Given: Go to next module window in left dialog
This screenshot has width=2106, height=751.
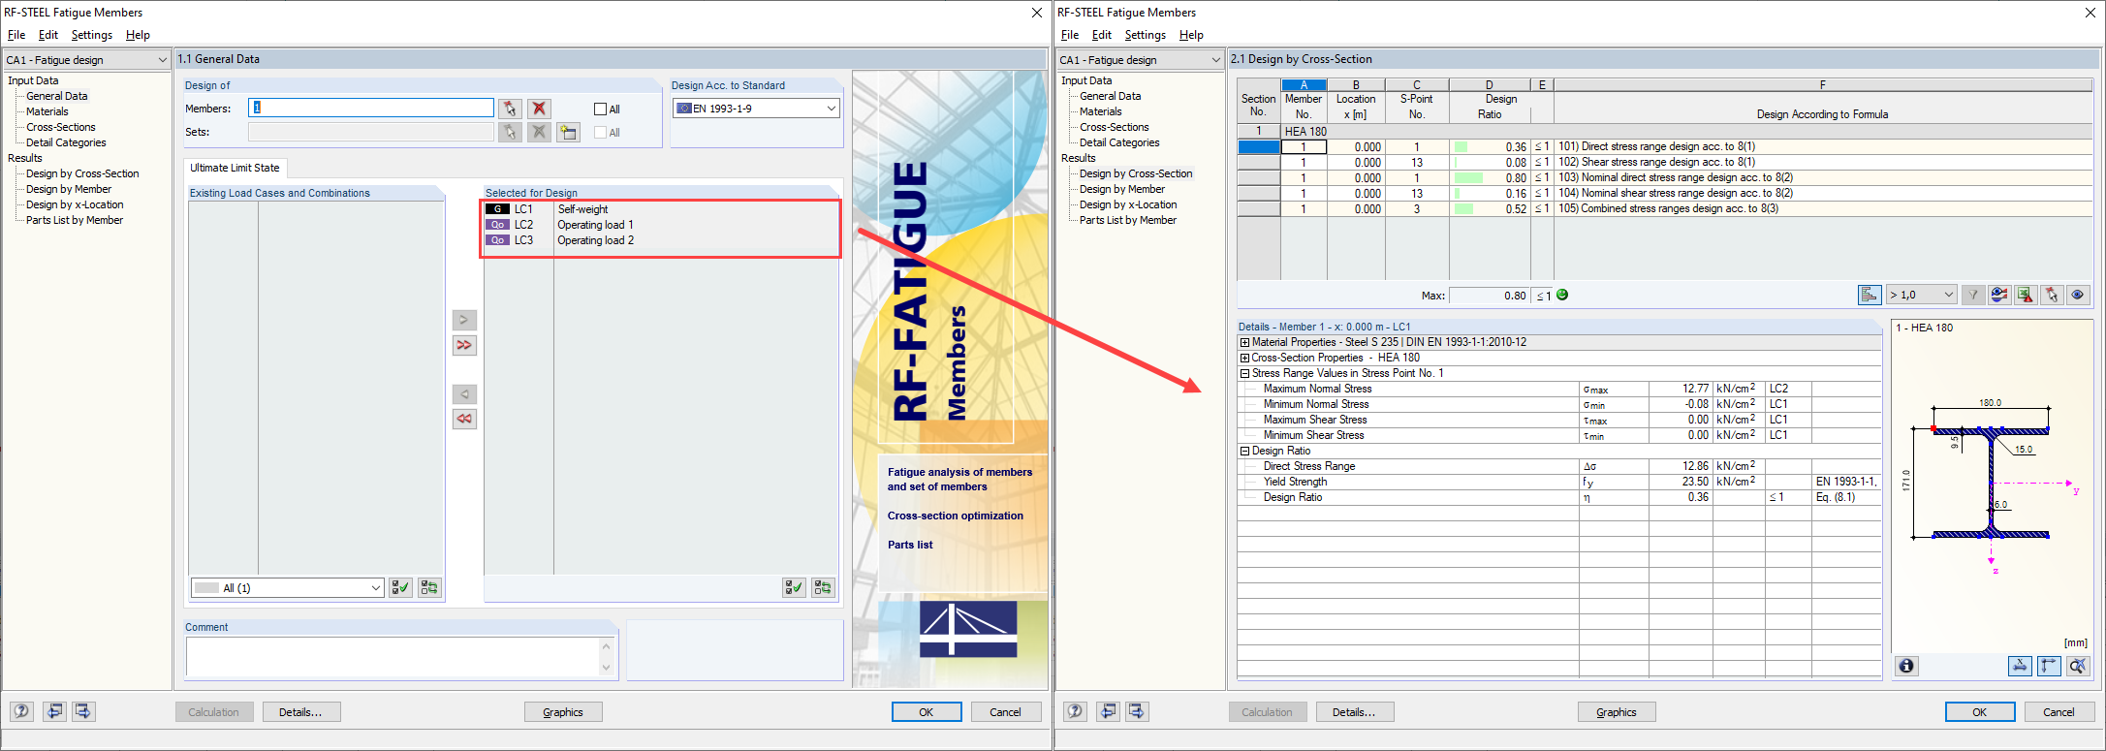Looking at the screenshot, I should coord(83,711).
